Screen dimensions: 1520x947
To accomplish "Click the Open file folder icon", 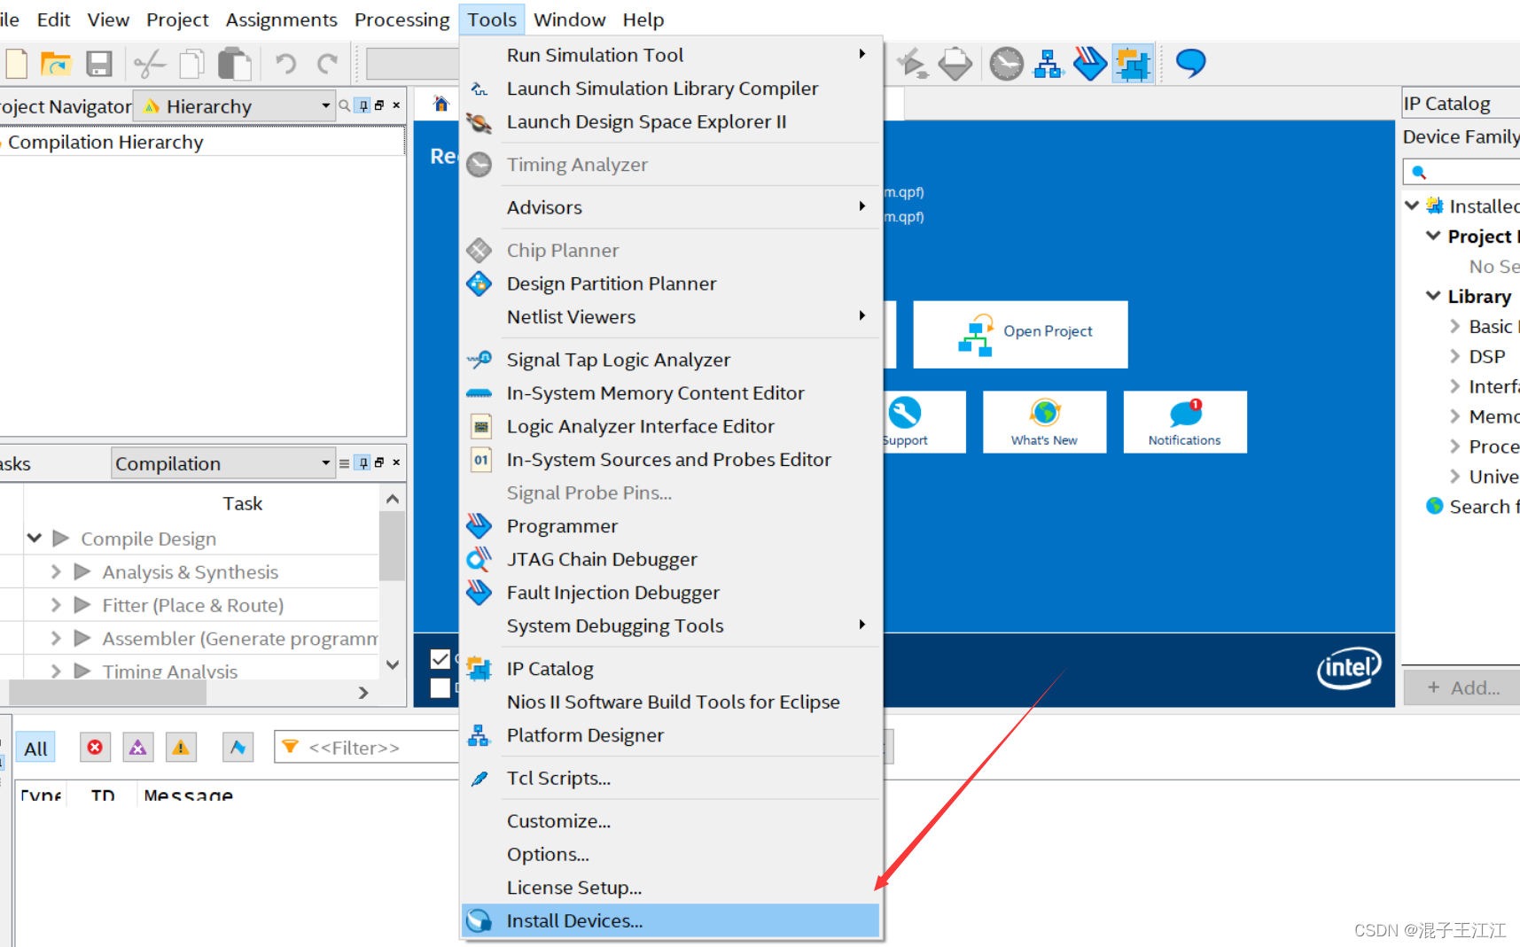I will [x=56, y=64].
